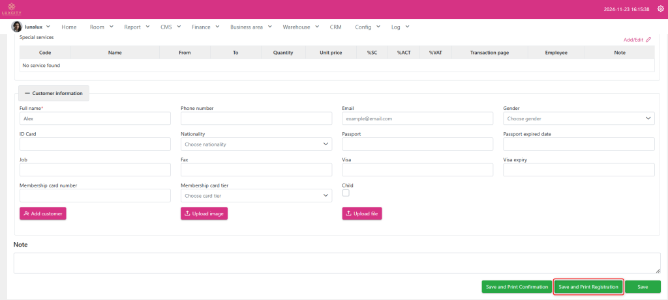This screenshot has height=300, width=668.
Task: Click the Add customer button
Action: tap(43, 213)
